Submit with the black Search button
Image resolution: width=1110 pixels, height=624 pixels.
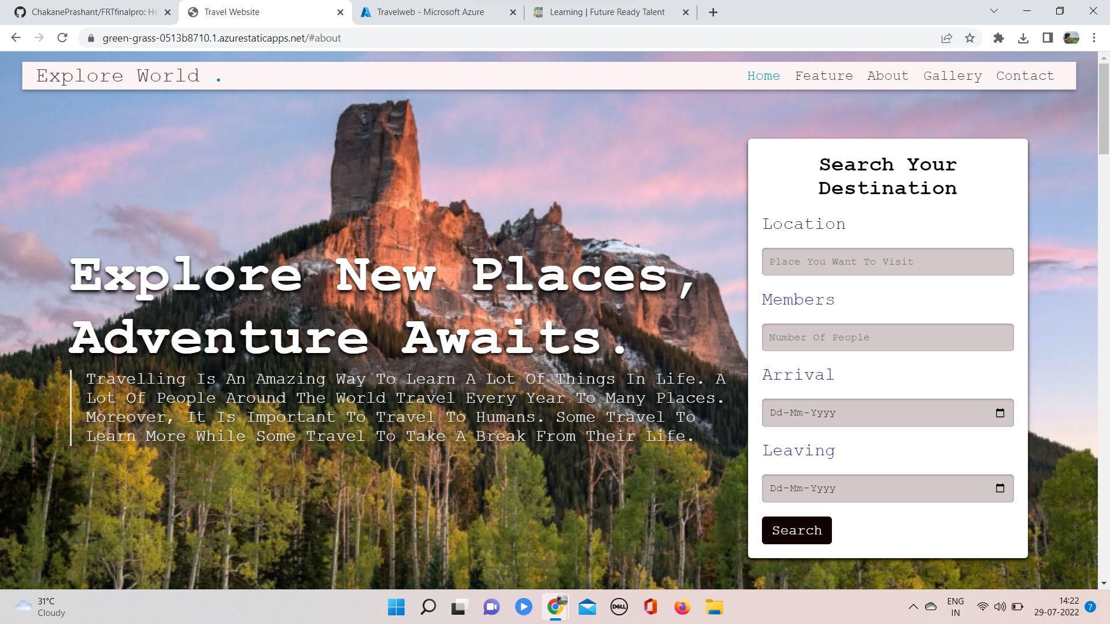point(797,530)
